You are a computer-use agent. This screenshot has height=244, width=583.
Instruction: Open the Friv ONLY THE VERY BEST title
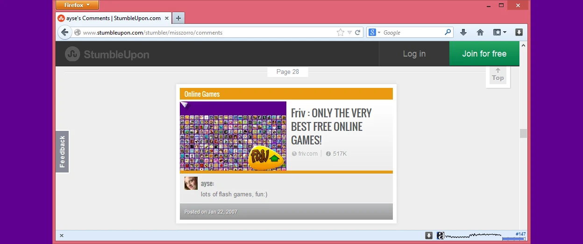point(331,127)
